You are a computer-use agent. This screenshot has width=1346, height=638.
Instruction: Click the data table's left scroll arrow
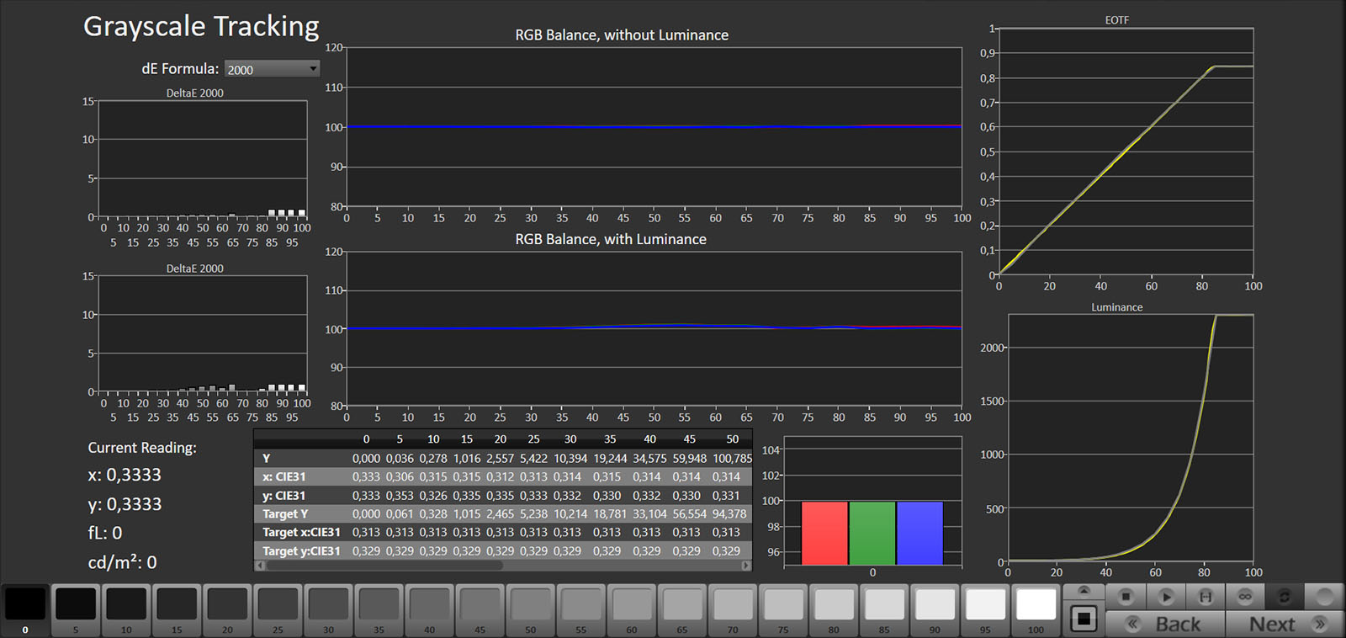click(x=260, y=566)
